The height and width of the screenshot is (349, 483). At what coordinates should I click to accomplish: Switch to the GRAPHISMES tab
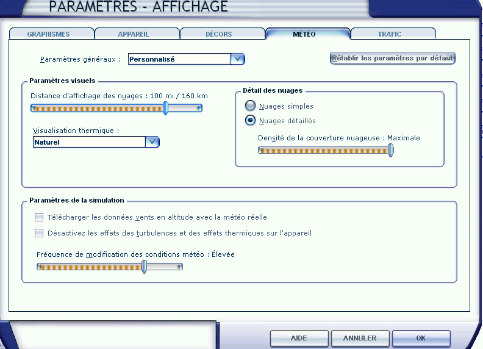[x=51, y=34]
